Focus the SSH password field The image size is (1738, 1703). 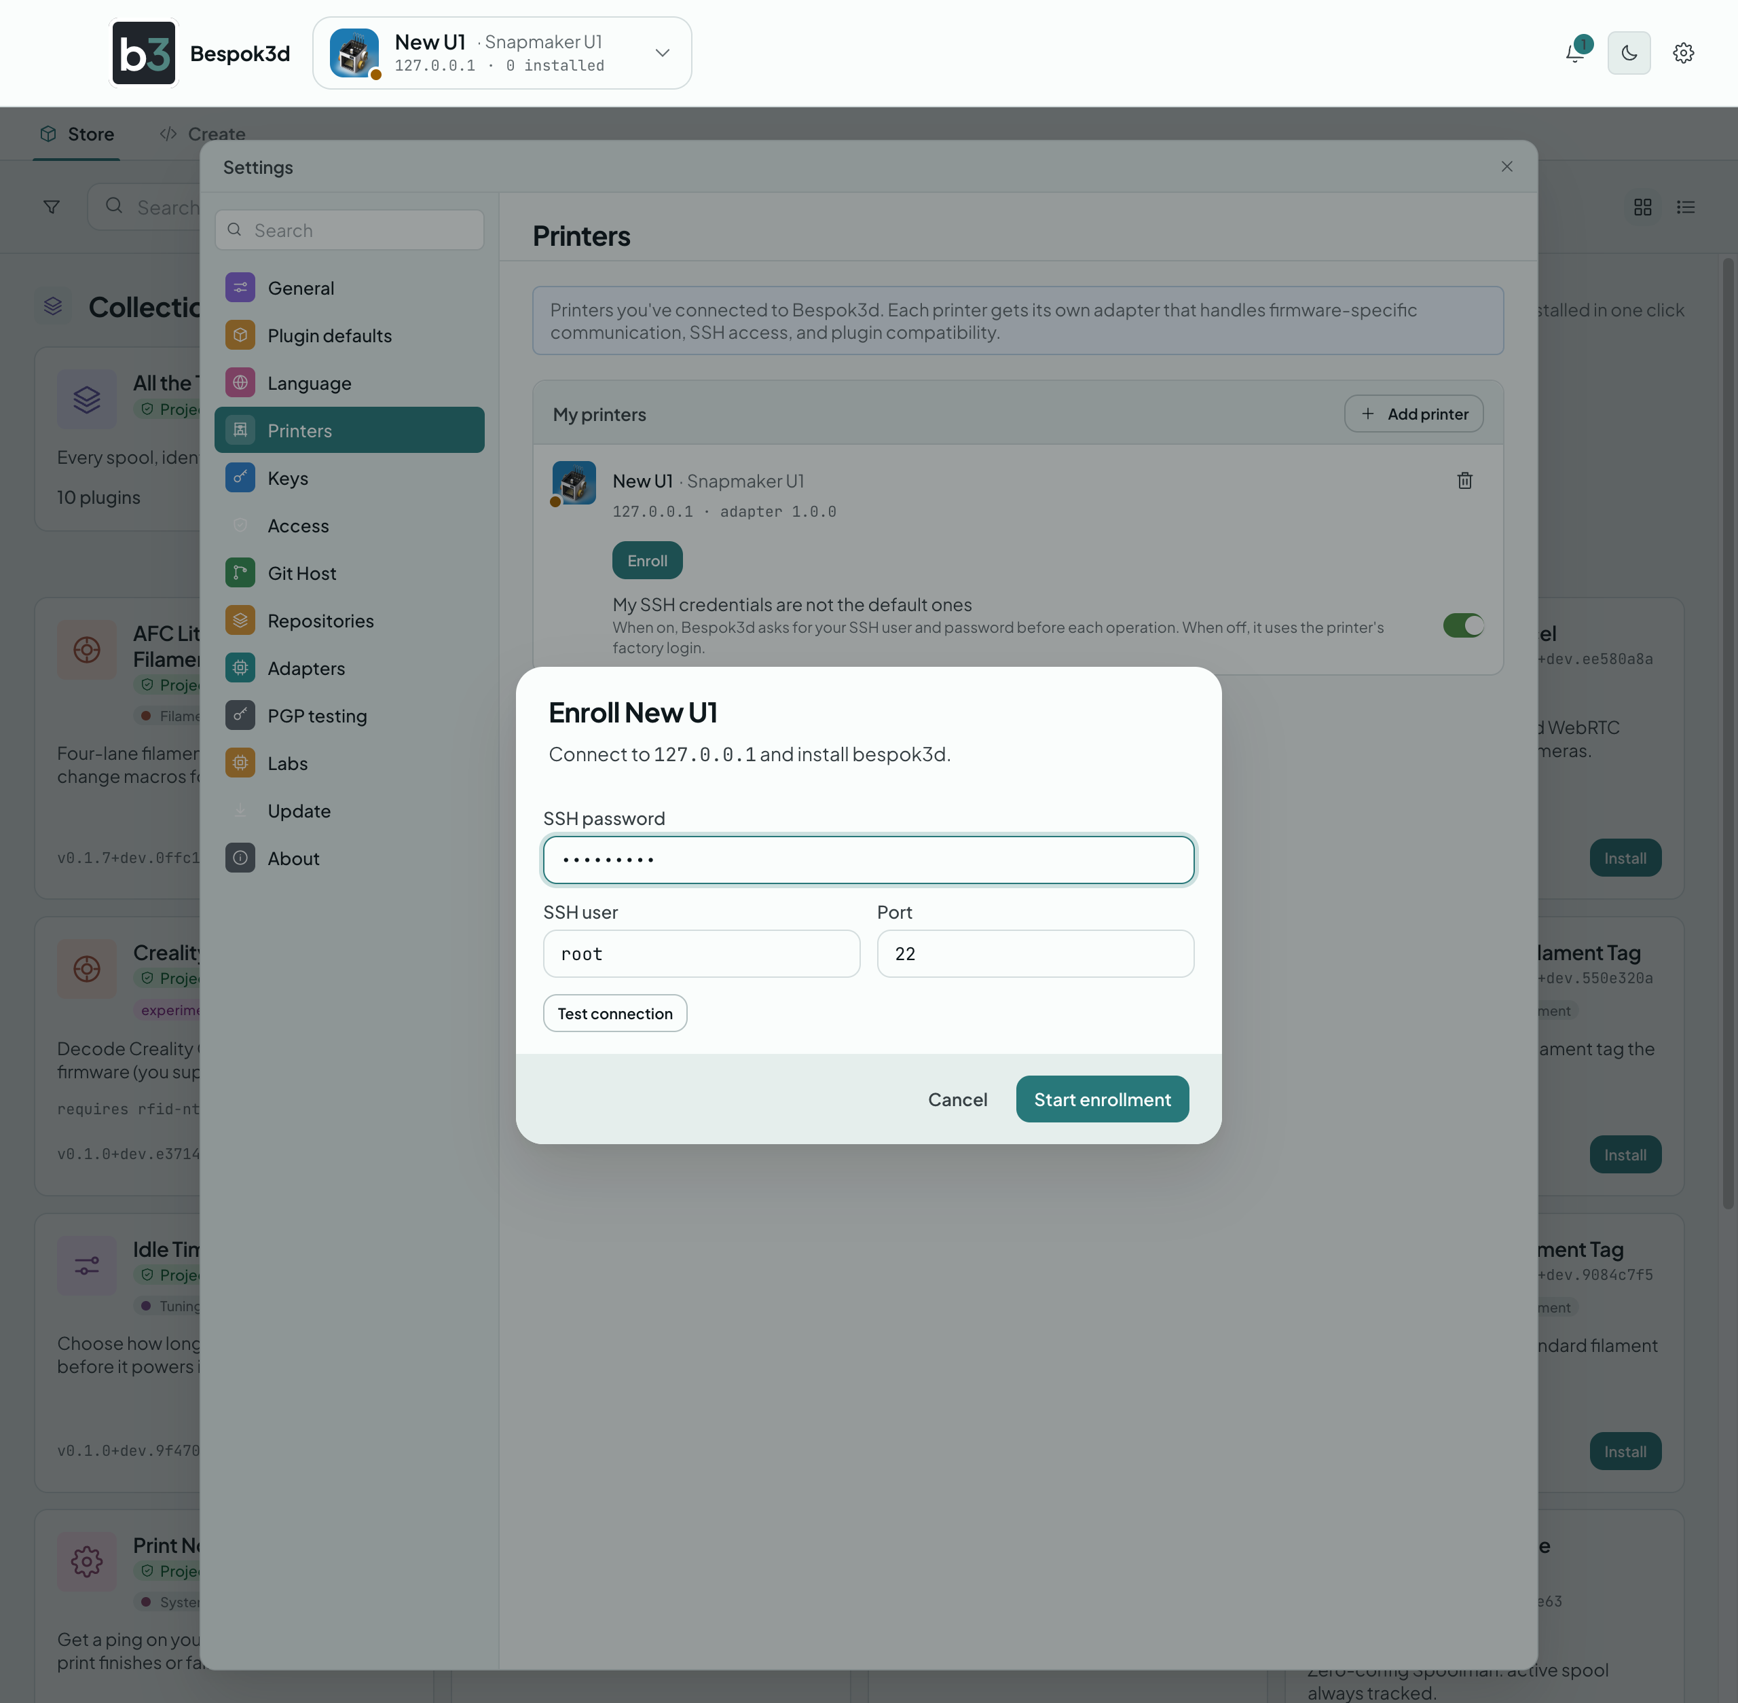[x=868, y=860]
